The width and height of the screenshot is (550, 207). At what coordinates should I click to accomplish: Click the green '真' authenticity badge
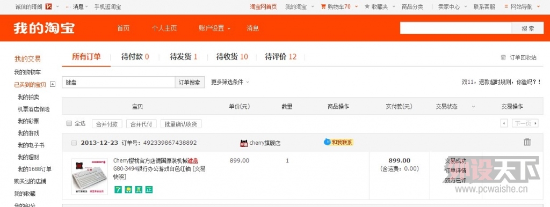(x=139, y=189)
